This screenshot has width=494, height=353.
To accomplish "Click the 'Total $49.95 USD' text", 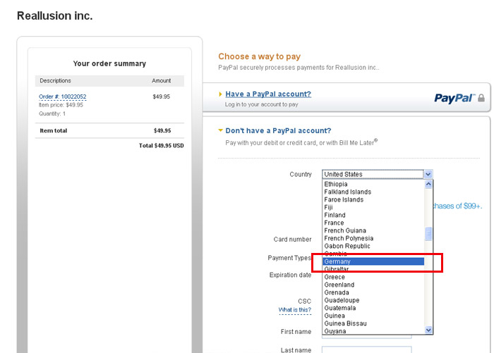I will 162,146.
